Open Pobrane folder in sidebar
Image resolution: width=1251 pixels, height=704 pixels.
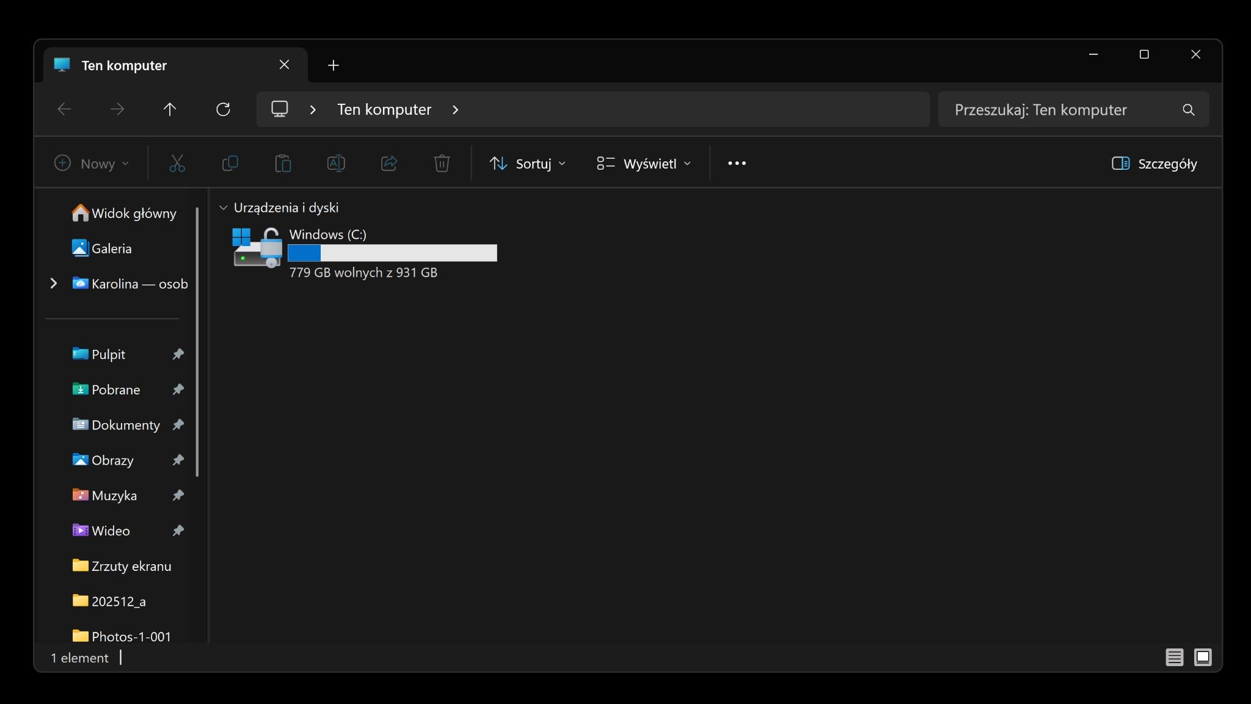point(115,390)
